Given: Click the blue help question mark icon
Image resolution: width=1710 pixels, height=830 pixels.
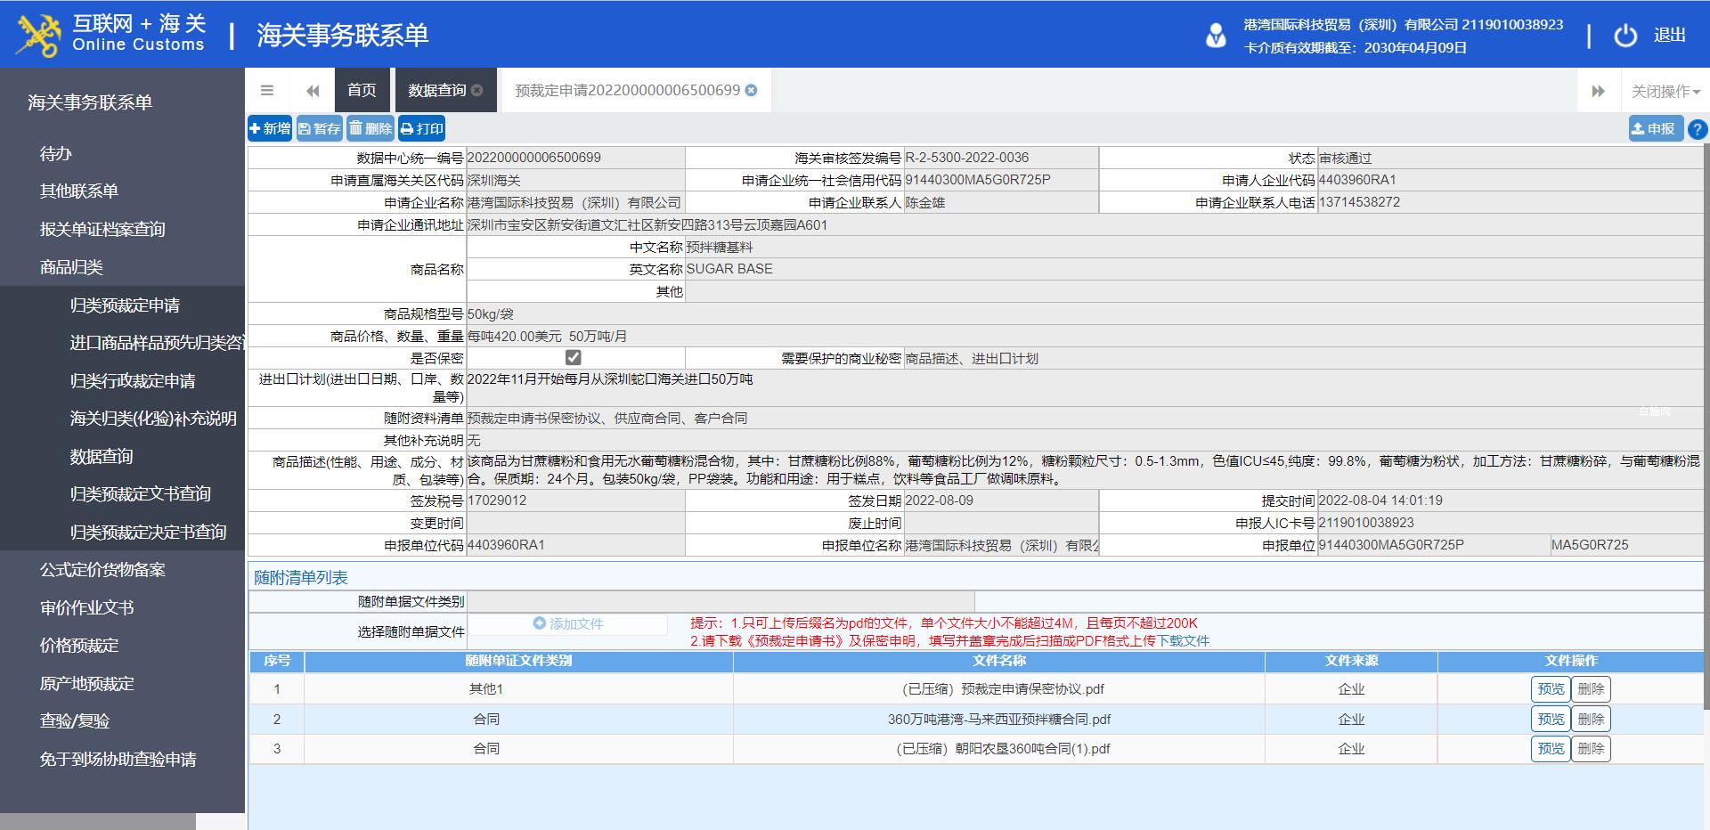Looking at the screenshot, I should 1698,129.
